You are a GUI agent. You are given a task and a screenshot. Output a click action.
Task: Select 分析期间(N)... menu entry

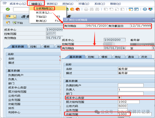pos(48,8)
